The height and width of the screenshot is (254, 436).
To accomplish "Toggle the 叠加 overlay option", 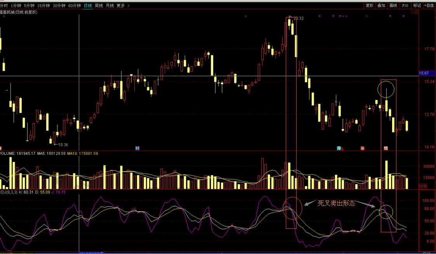I will pyautogui.click(x=381, y=5).
